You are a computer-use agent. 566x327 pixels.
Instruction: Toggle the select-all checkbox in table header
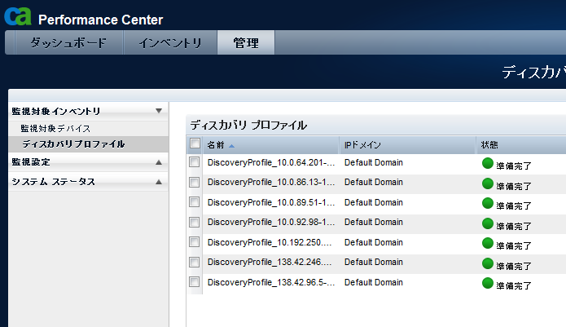[x=195, y=144]
